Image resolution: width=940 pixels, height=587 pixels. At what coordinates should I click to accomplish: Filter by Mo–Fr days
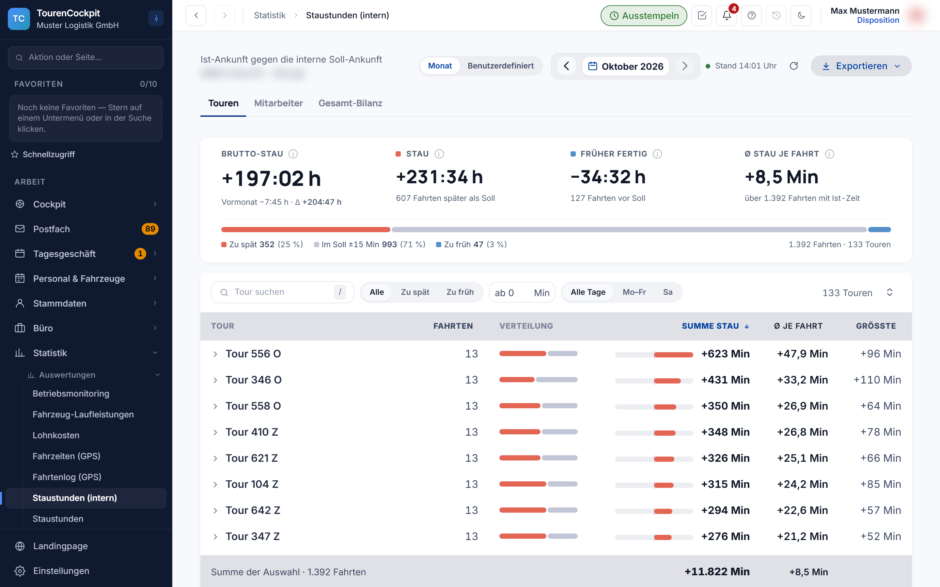tap(634, 292)
